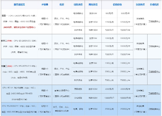Click the 国际线路 line option cell
The width and height of the screenshot is (162, 116).
(78, 89)
